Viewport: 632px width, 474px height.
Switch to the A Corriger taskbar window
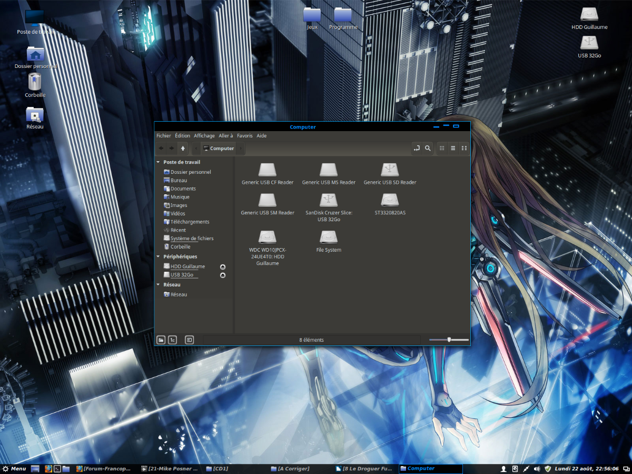[x=290, y=469]
